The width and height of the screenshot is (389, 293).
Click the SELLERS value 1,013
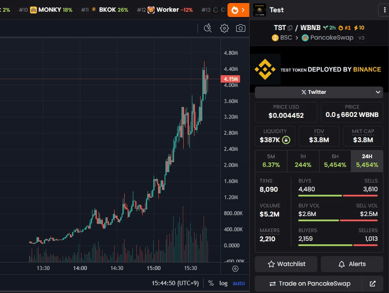pyautogui.click(x=371, y=239)
